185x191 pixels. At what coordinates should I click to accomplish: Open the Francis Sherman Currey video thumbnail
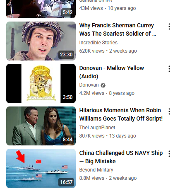[x=41, y=41]
